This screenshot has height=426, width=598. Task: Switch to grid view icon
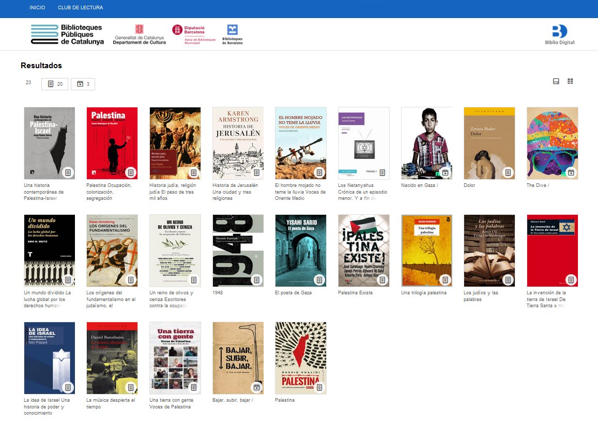[x=570, y=81]
